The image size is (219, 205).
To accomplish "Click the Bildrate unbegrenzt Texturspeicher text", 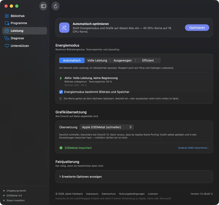I will [x=88, y=82].
